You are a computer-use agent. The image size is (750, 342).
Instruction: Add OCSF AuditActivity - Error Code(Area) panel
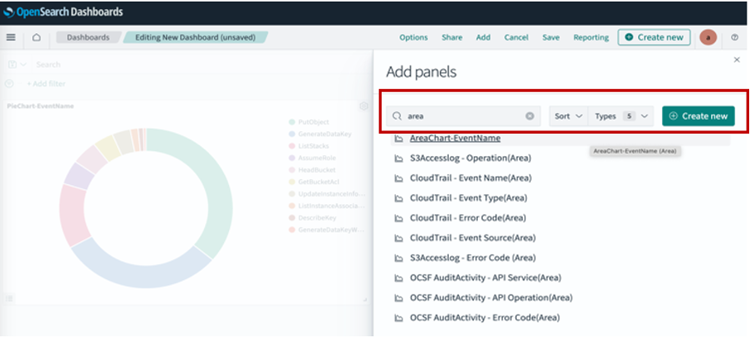485,318
